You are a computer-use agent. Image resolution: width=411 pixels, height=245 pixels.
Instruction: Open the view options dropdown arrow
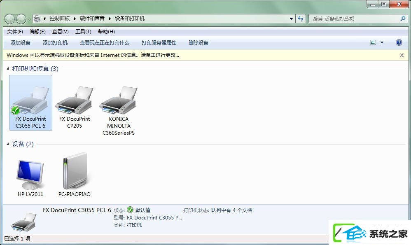pos(382,42)
